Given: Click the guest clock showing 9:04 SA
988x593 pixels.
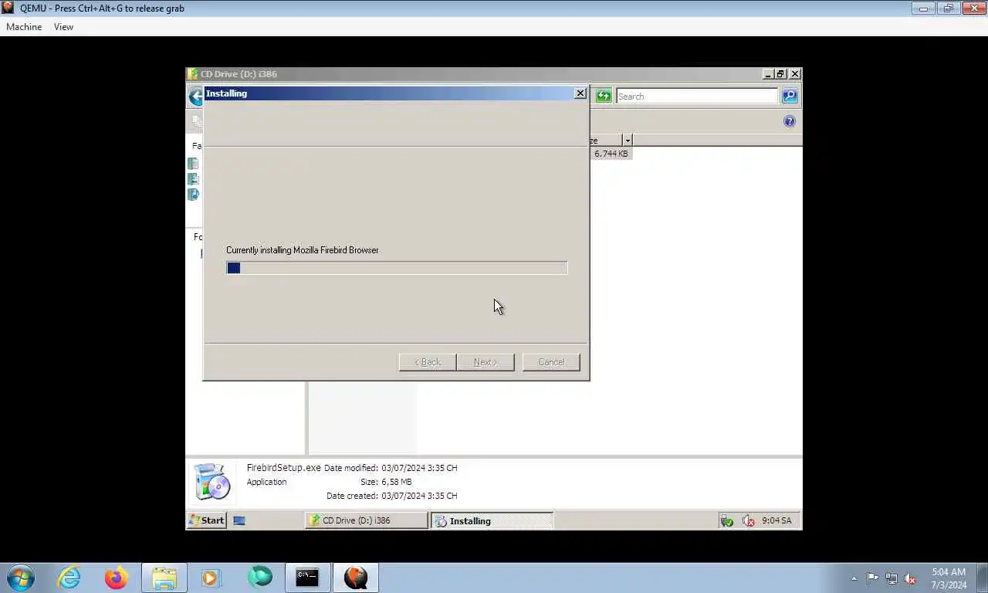Looking at the screenshot, I should point(777,520).
